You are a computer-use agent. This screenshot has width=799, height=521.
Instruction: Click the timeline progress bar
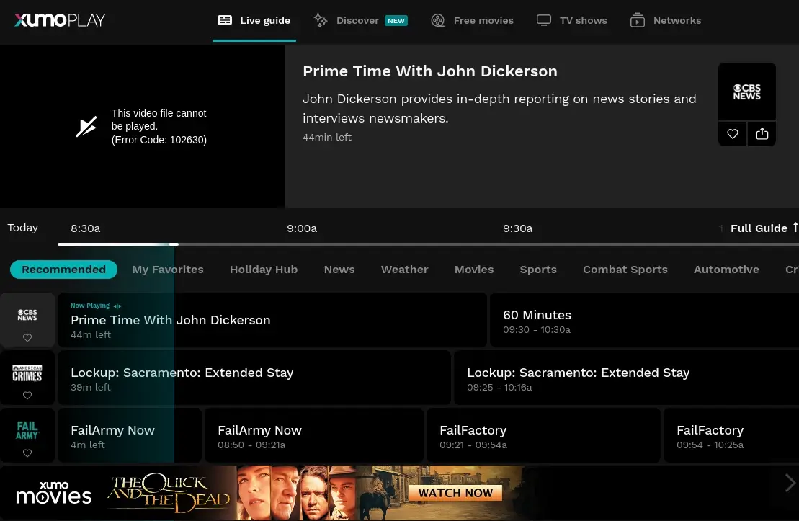click(x=428, y=244)
